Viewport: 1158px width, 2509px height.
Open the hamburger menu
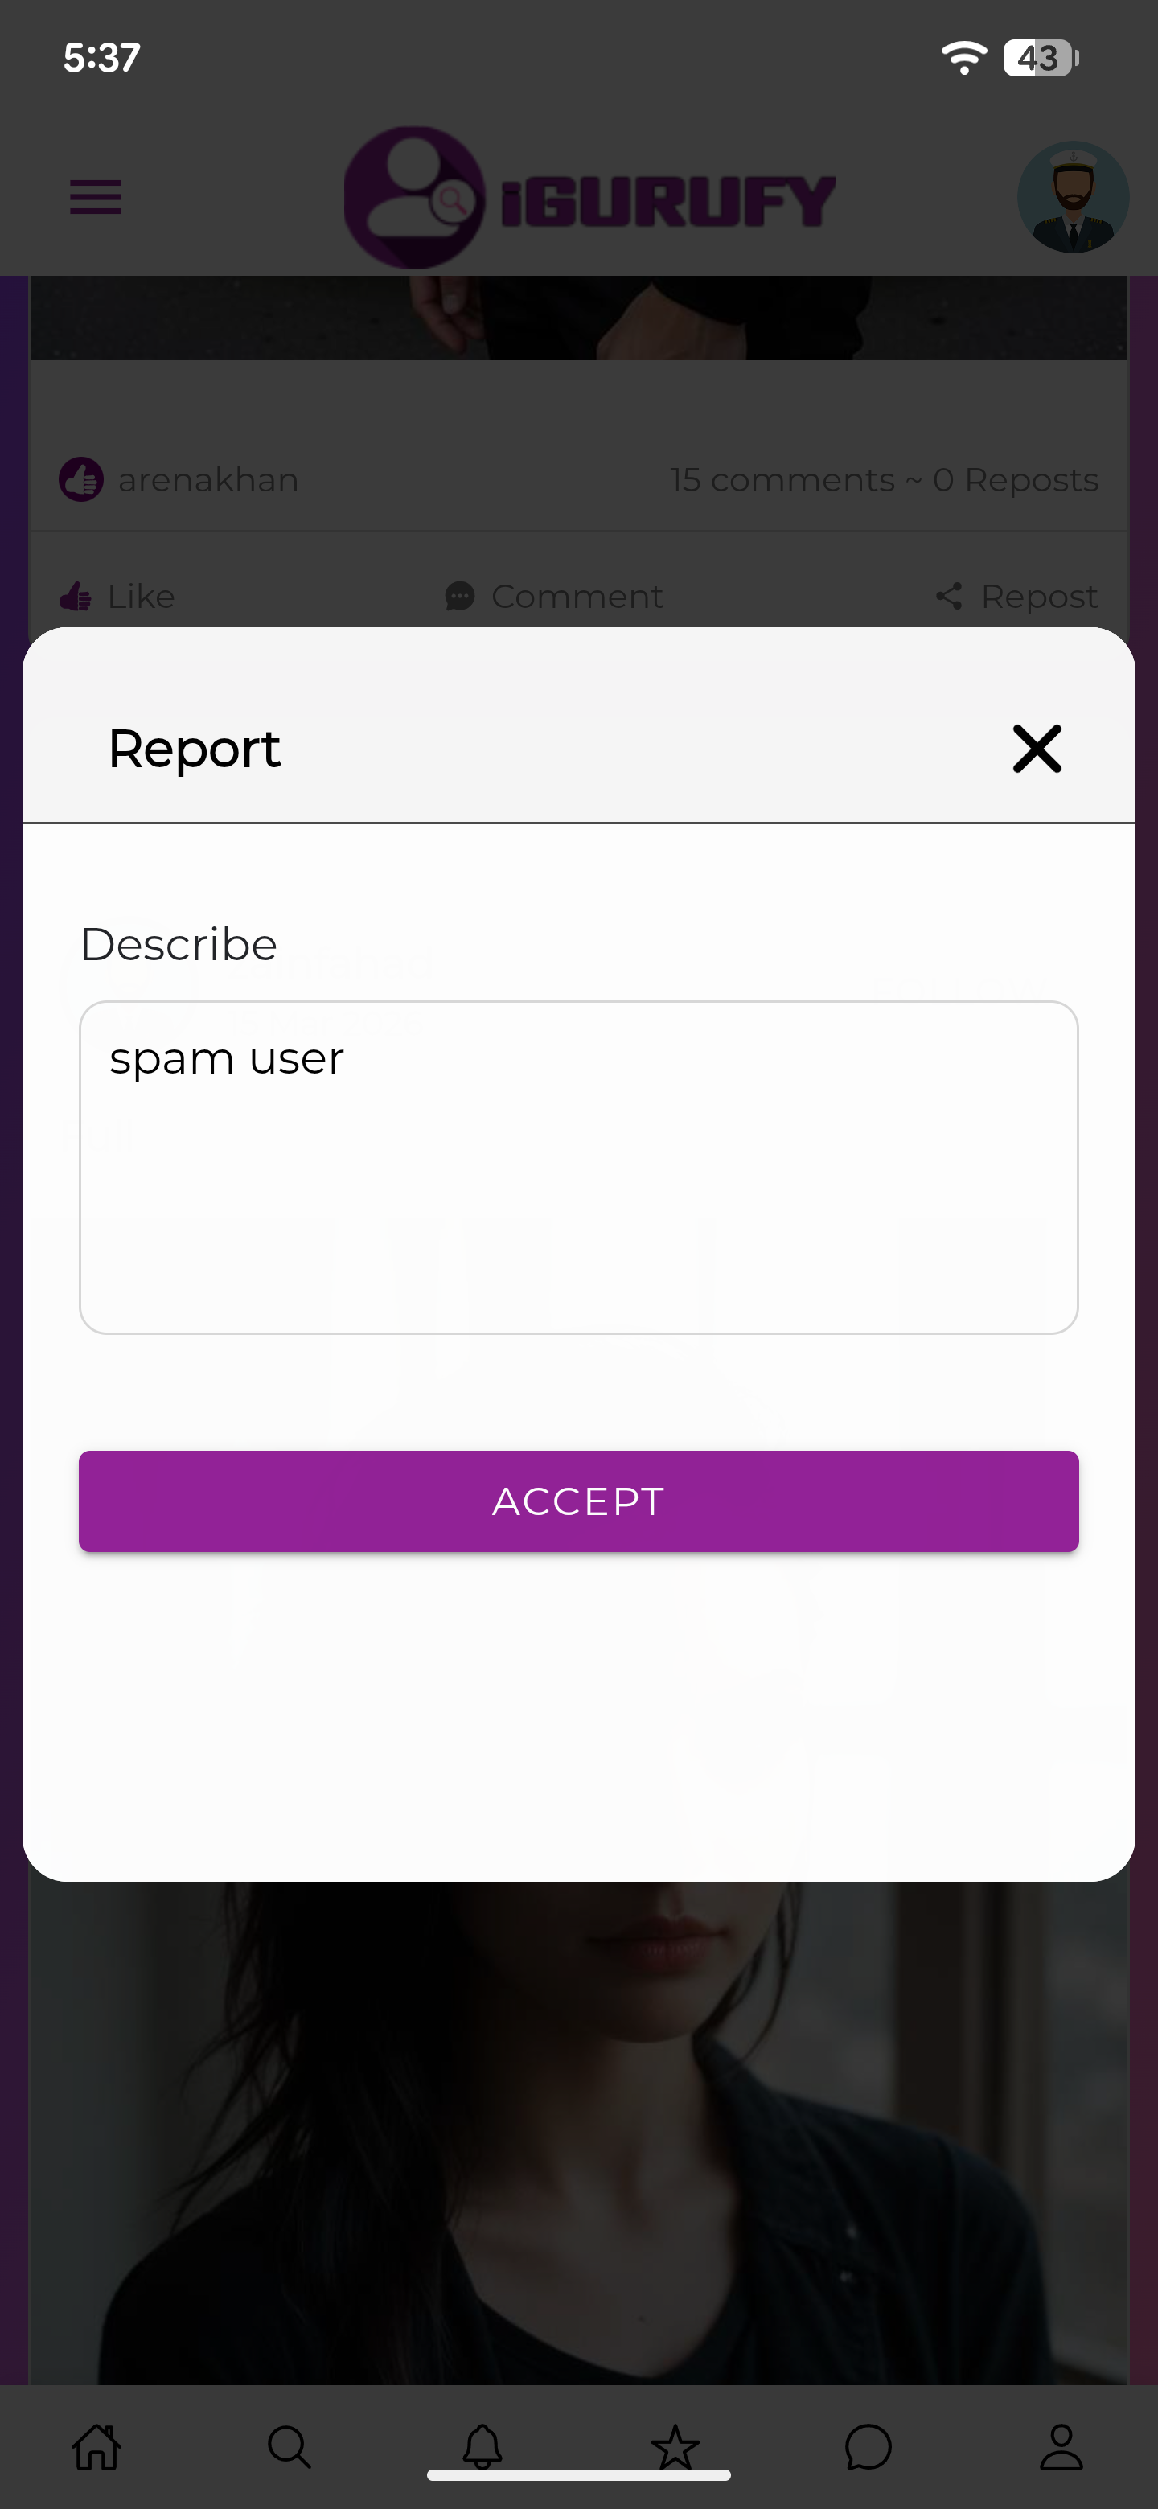click(x=96, y=198)
